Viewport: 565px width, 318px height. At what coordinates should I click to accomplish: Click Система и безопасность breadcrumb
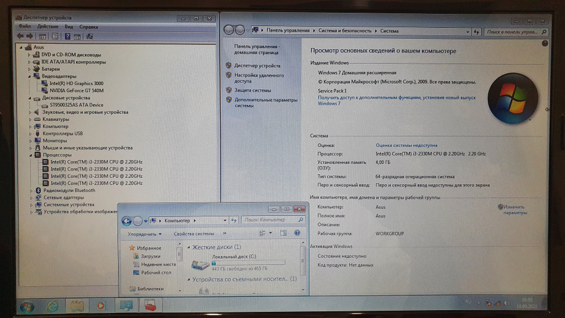(345, 31)
